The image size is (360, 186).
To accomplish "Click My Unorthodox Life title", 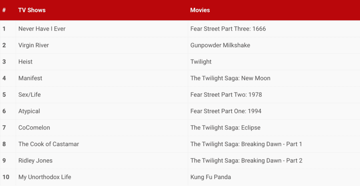I will [x=45, y=177].
